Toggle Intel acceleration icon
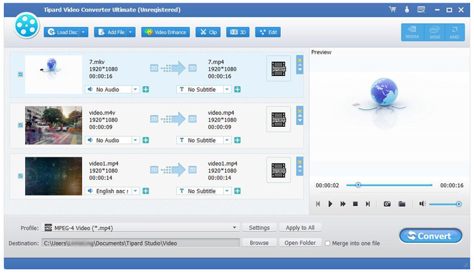Viewport: 474px width, 274px height. tap(435, 33)
